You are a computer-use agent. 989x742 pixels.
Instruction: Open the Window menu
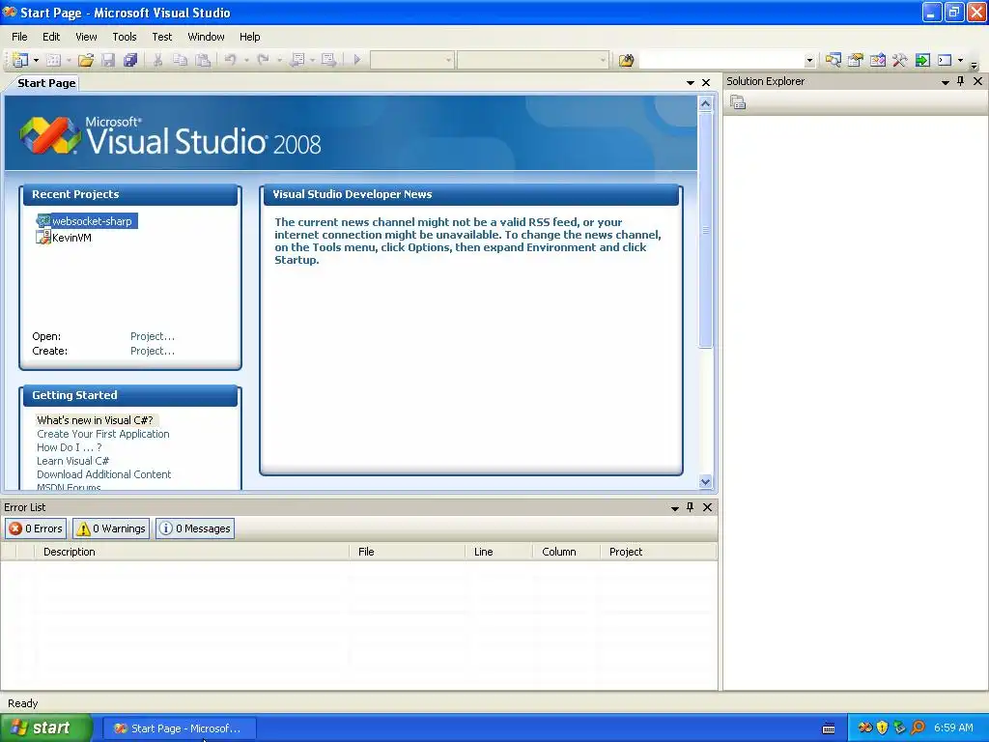click(x=207, y=37)
